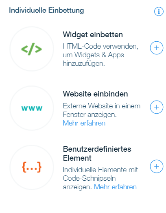The height and width of the screenshot is (213, 166).
Task: Add Benutzerdefiniertes Element with its plus icon
Action: pyautogui.click(x=157, y=166)
